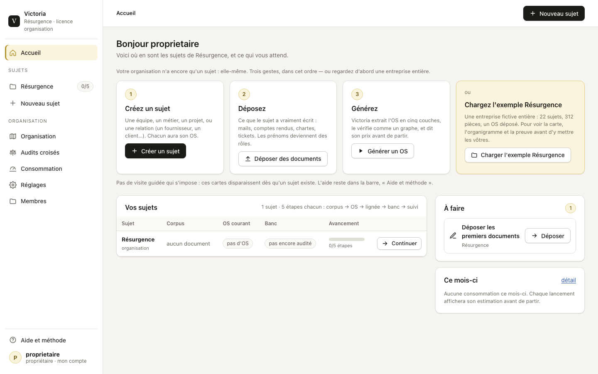This screenshot has width=598, height=374.
Task: Click the scales icon beside Audits croisés
Action: pos(13,153)
